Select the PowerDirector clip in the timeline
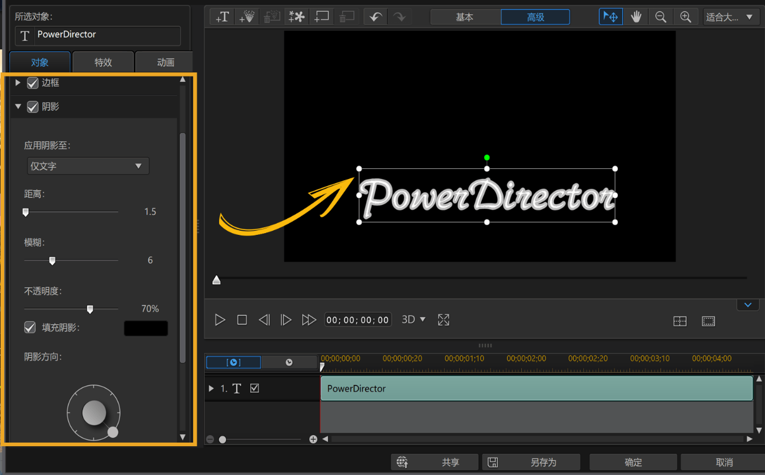This screenshot has width=765, height=475. [537, 388]
